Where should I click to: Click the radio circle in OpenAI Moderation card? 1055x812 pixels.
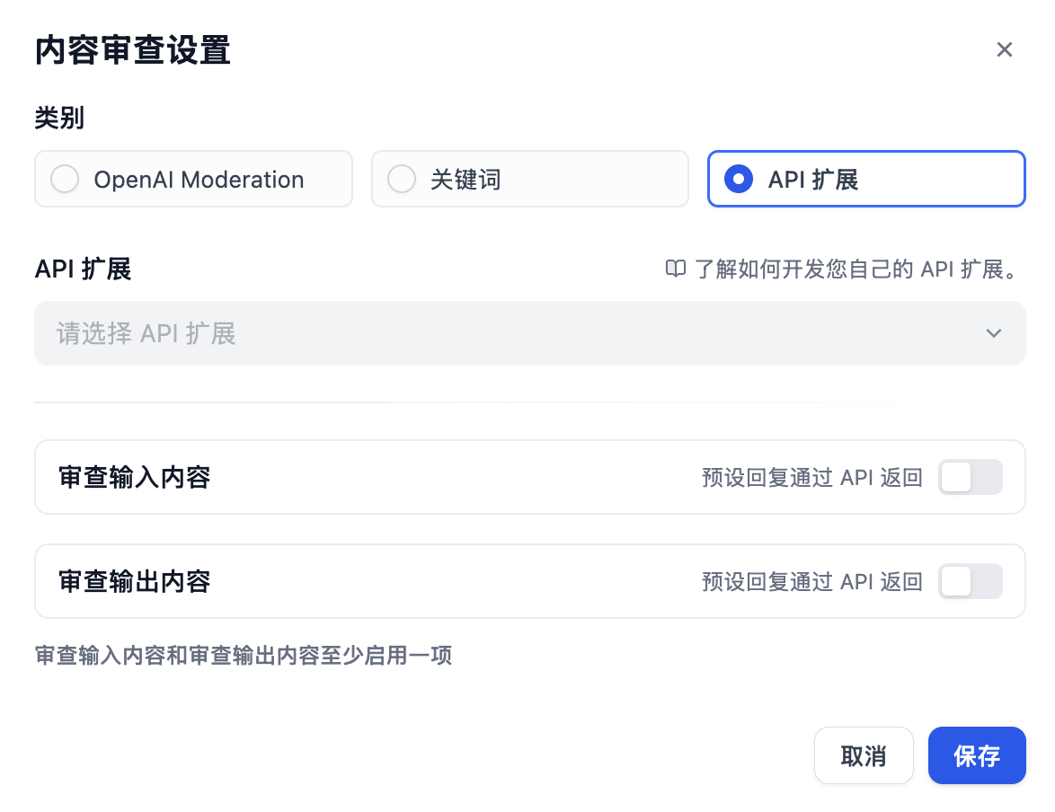64,179
